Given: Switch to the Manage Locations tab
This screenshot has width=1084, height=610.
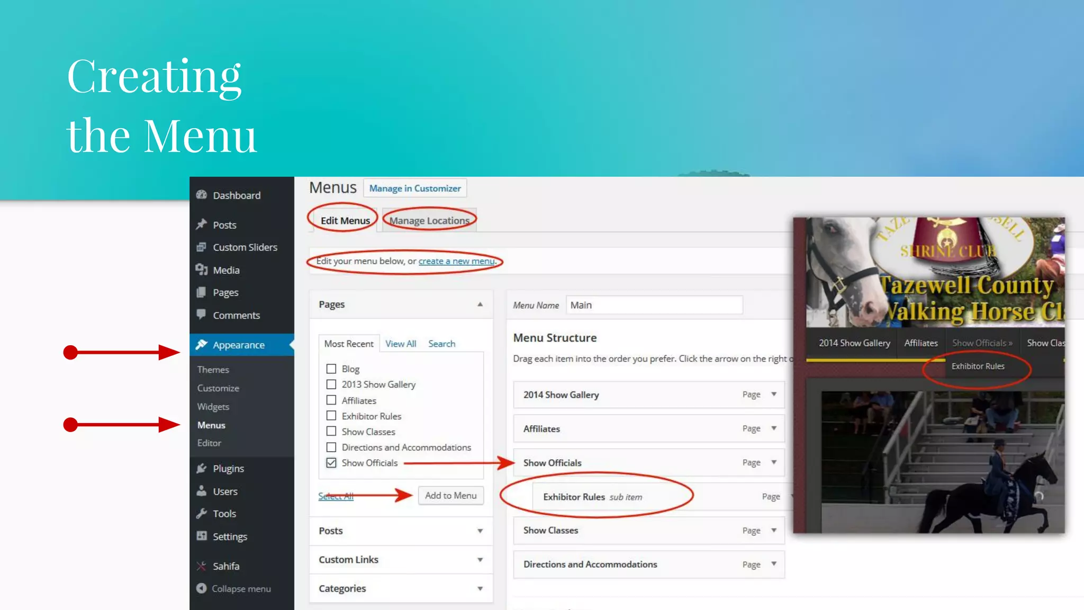Looking at the screenshot, I should tap(429, 220).
